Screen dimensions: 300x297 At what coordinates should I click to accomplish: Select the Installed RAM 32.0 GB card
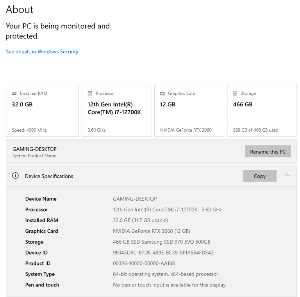tap(42, 111)
